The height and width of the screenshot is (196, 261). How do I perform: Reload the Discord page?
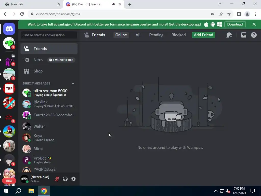22,14
